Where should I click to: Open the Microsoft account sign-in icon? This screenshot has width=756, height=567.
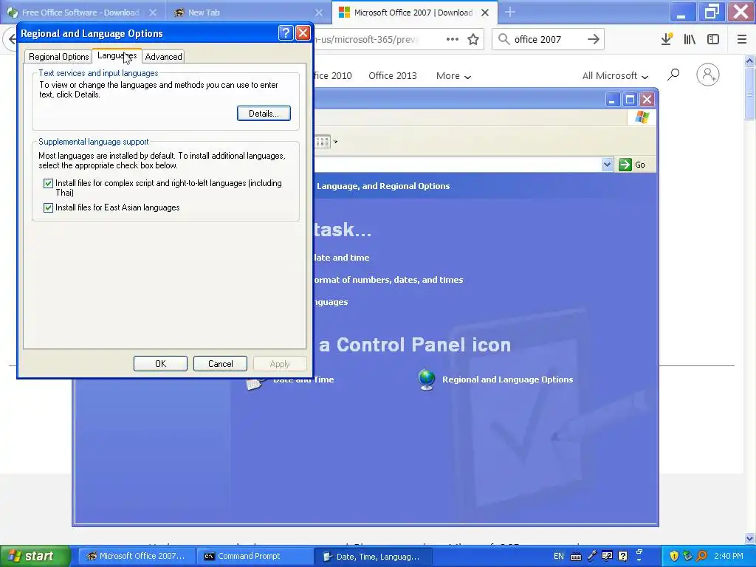point(708,75)
